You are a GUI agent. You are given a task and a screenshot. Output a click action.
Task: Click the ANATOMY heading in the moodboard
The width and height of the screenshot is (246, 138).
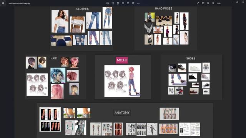(x=122, y=113)
